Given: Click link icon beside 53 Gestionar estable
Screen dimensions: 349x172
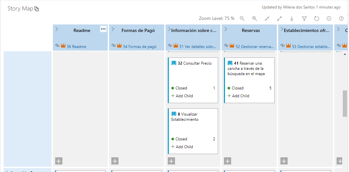Looking at the screenshot, I should click(282, 45).
